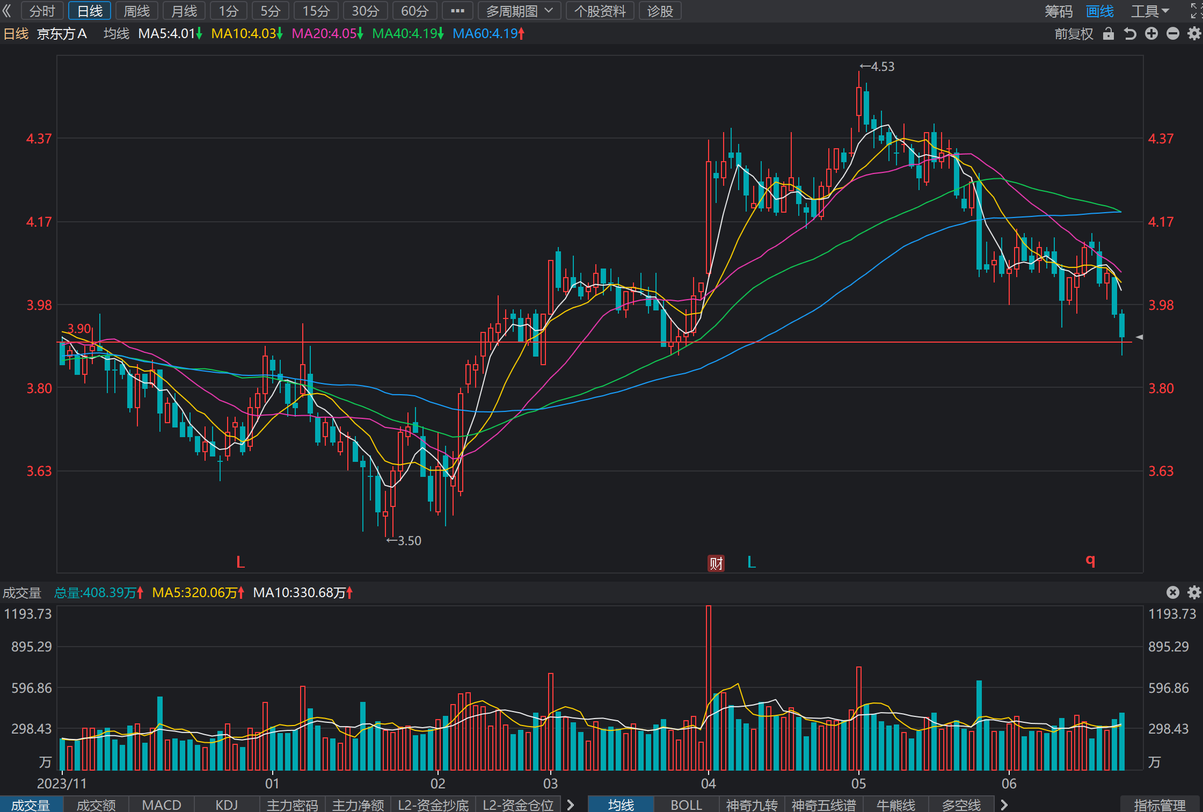
Task: Expand the 多周期图 dropdown
Action: tap(519, 11)
